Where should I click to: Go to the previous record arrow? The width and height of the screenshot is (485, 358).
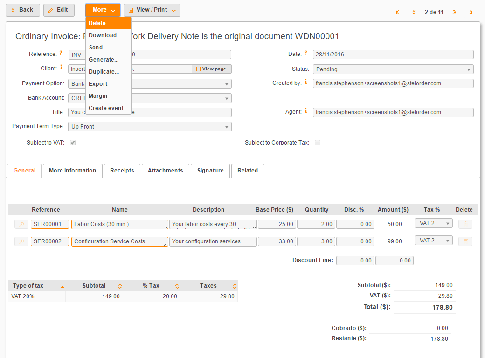point(414,13)
